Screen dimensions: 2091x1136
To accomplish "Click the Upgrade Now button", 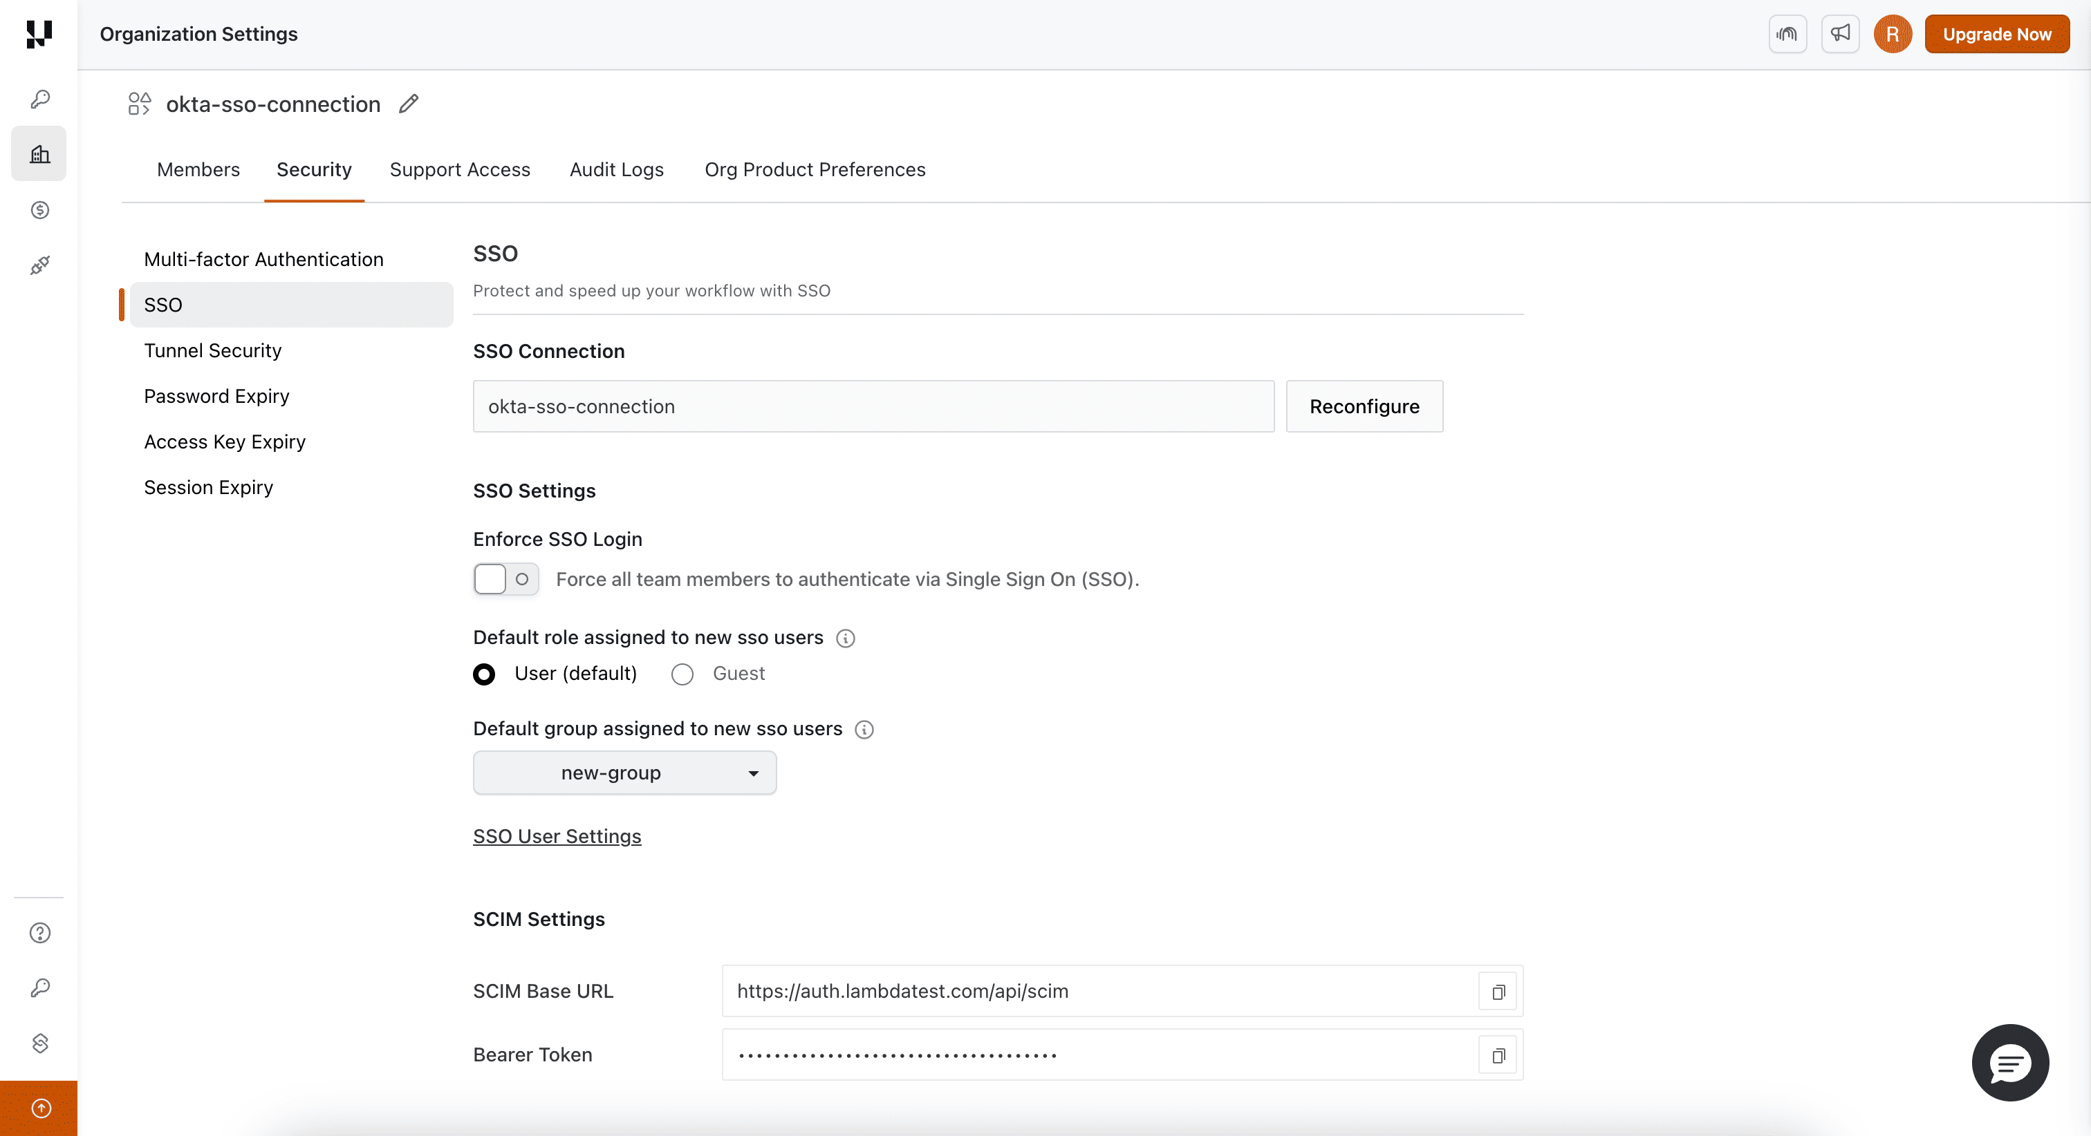I will click(x=1997, y=34).
